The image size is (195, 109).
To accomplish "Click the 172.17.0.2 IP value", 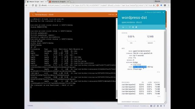I will click(137, 64).
